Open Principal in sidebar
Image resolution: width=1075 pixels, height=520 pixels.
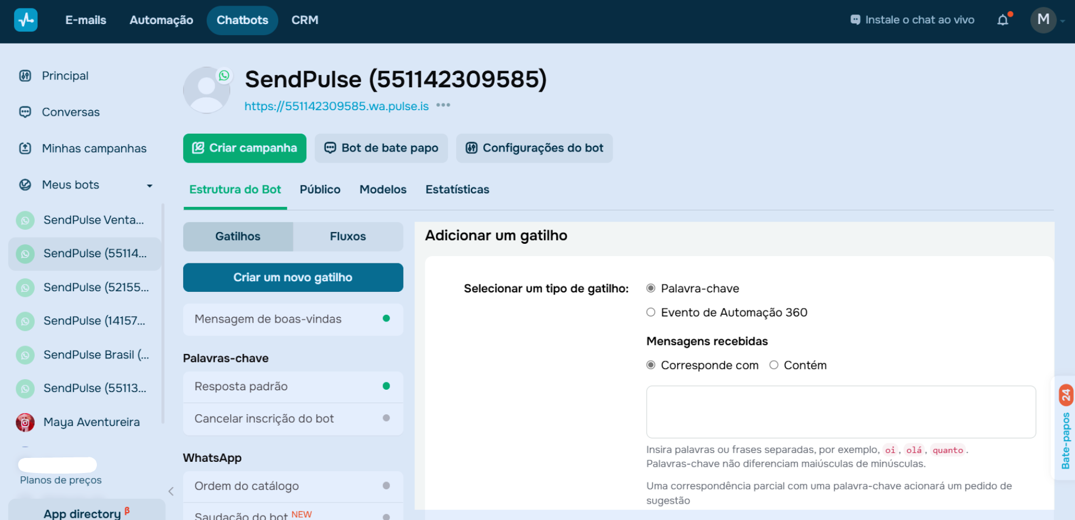tap(65, 75)
